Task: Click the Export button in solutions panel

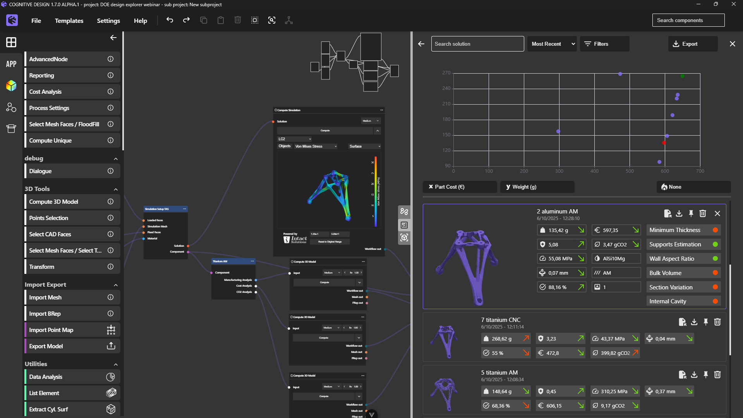Action: (x=693, y=44)
